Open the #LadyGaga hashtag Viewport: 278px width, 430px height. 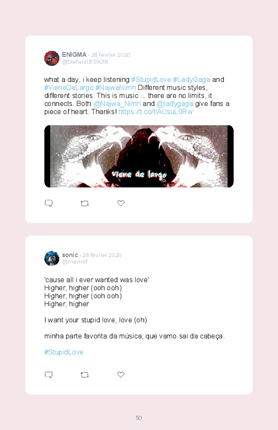(x=191, y=80)
